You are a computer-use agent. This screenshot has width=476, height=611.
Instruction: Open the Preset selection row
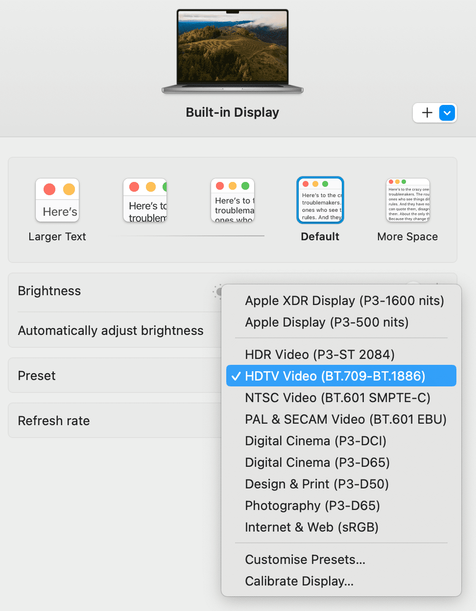[98, 375]
